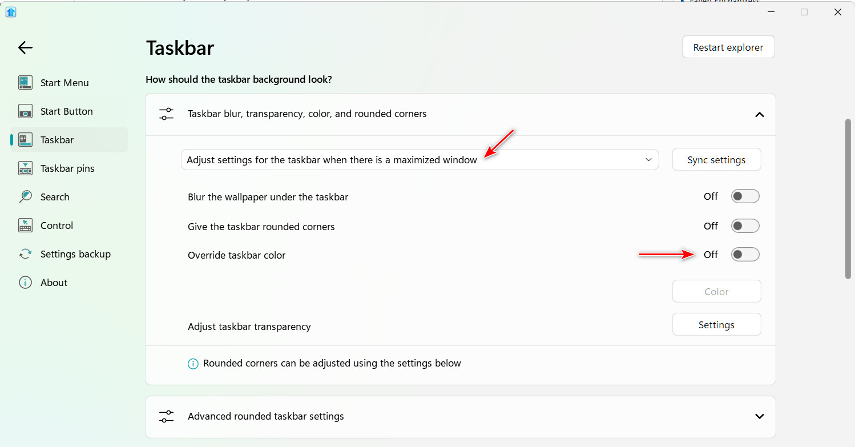Collapse the Taskbar blur and transparency section
This screenshot has height=447, width=855.
click(759, 115)
